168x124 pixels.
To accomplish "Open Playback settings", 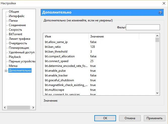I will coord(15,57).
